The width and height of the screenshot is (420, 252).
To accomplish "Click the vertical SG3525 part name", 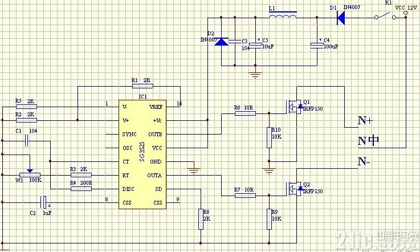I will click(x=142, y=152).
